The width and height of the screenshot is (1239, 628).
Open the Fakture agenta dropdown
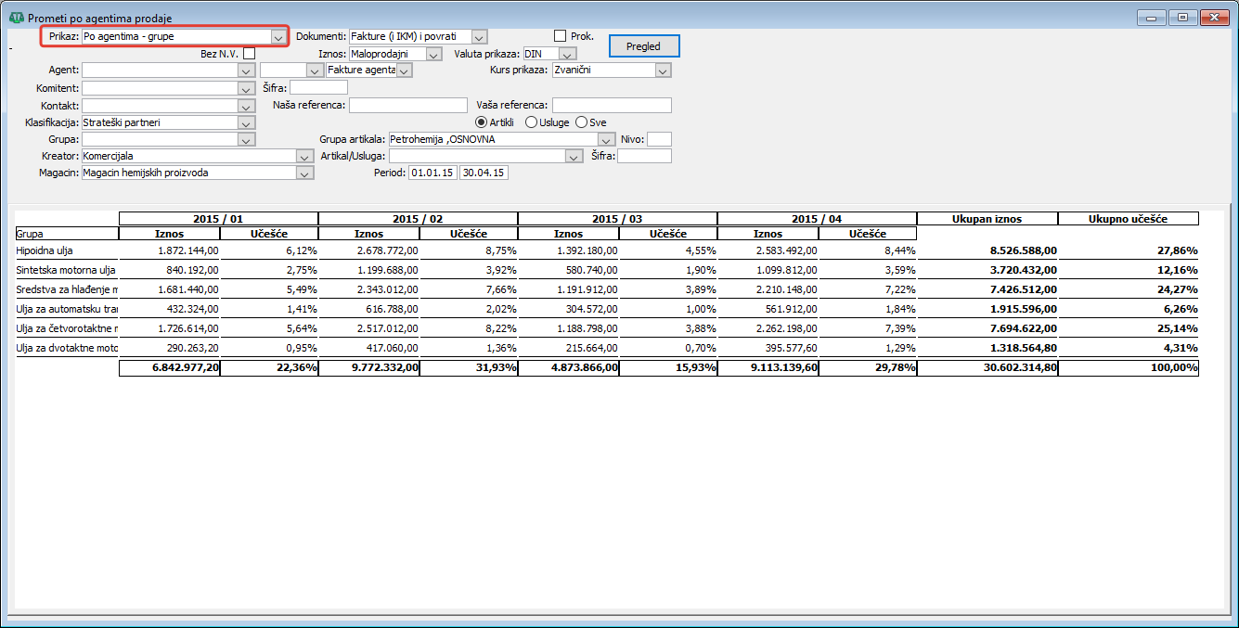click(x=404, y=70)
